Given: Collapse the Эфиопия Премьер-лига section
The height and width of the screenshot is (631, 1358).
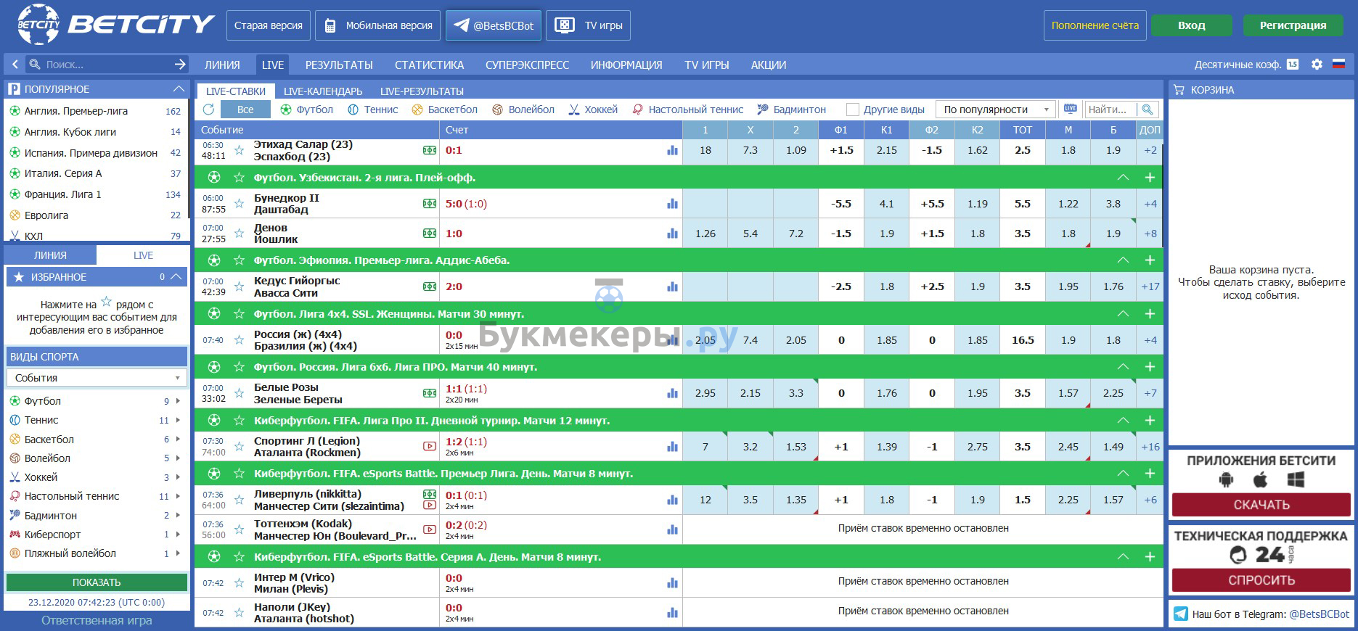Looking at the screenshot, I should (1123, 260).
